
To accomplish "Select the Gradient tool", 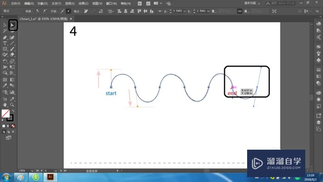I will coord(12,80).
